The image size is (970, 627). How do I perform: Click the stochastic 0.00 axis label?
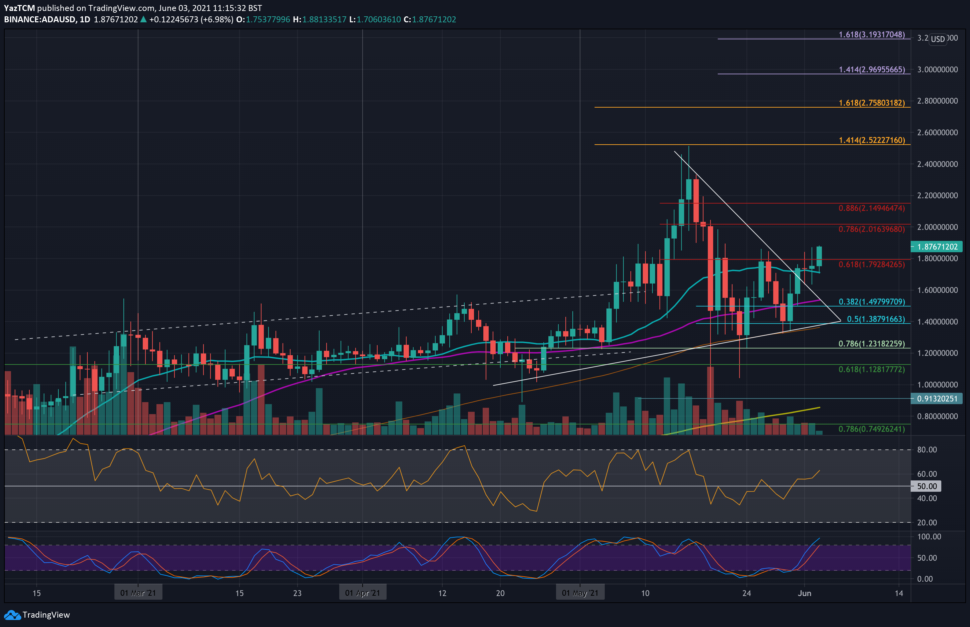(x=924, y=579)
